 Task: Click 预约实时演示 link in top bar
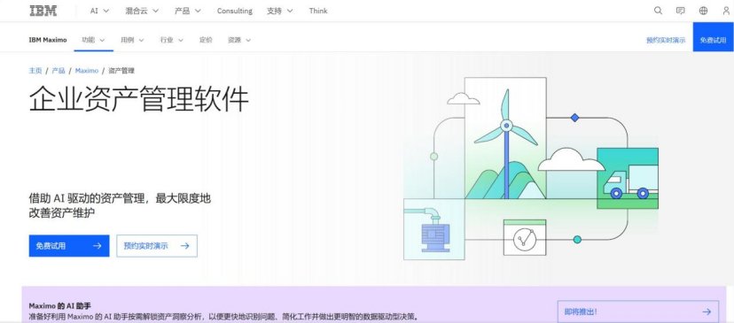(x=665, y=40)
